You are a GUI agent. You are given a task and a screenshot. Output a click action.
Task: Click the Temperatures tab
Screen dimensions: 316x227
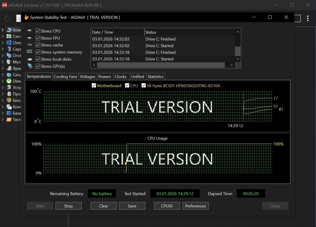39,76
